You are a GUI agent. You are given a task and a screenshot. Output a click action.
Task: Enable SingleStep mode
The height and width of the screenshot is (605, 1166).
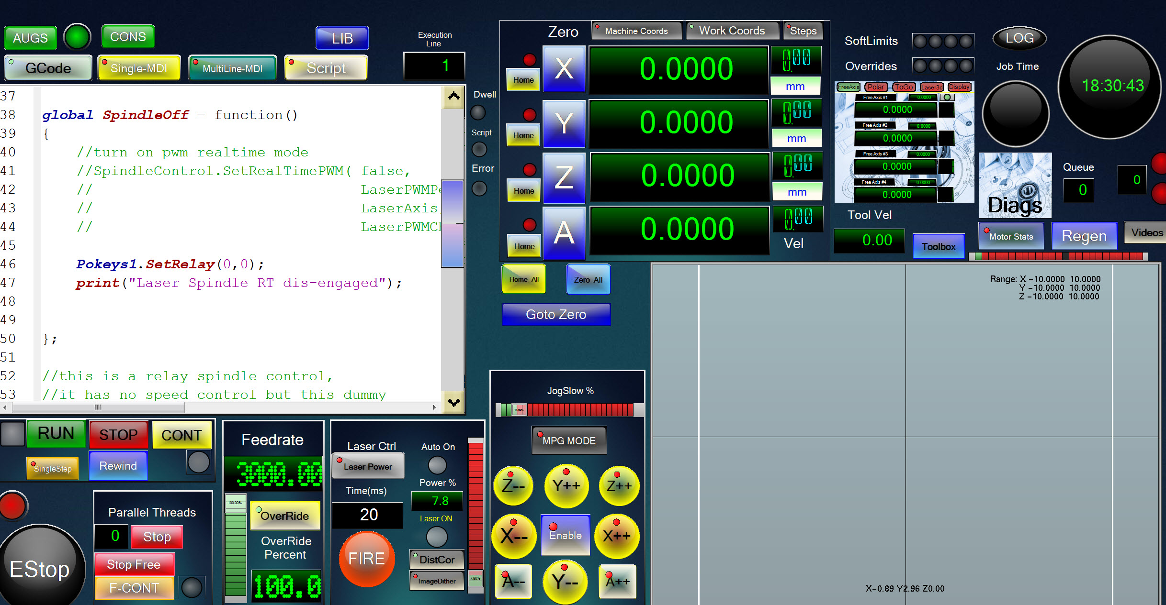click(53, 469)
